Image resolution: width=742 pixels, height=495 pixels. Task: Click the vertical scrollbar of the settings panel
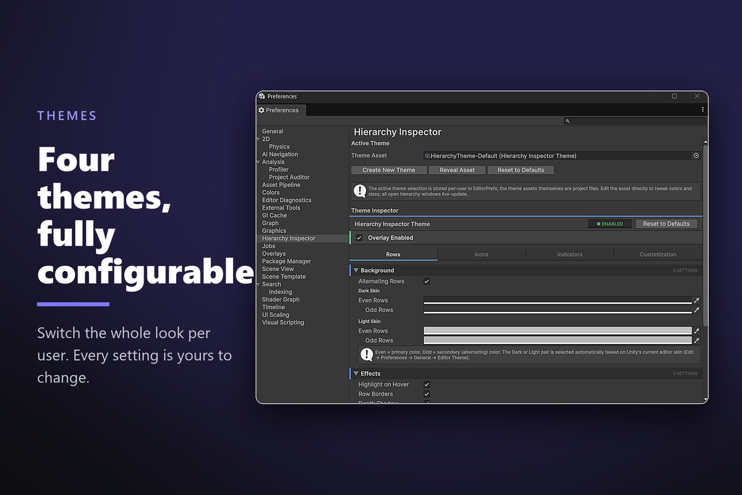pyautogui.click(x=705, y=235)
